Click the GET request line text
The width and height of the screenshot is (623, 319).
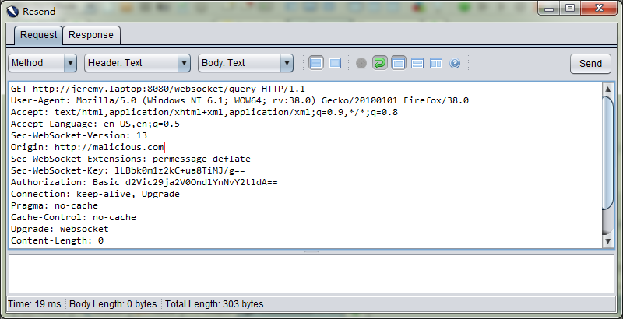[158, 89]
